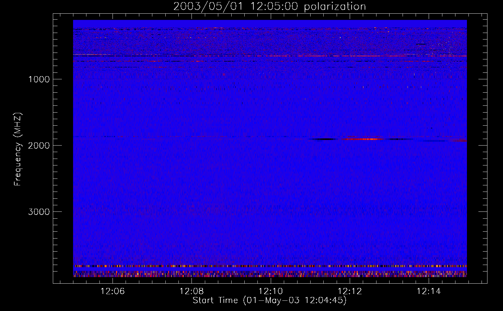The height and width of the screenshot is (311, 503).
Task: Click the plot title '2003/05/01 12:05:00 polarization'
Action: (x=270, y=6)
